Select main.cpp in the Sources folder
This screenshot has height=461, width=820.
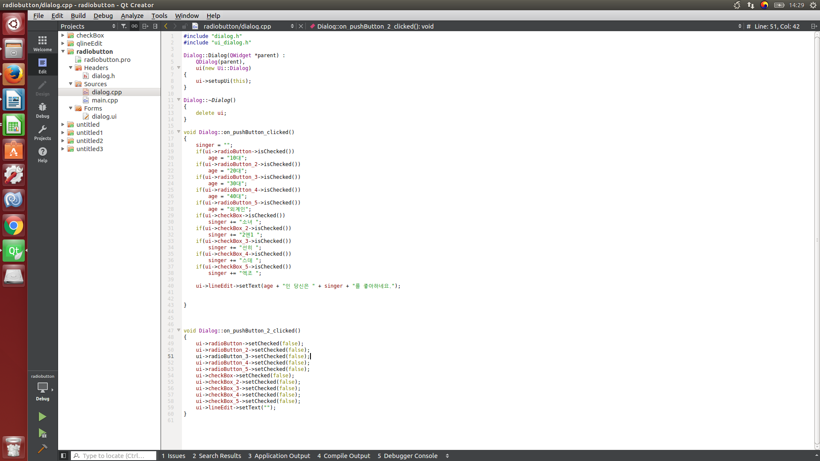[x=105, y=100]
